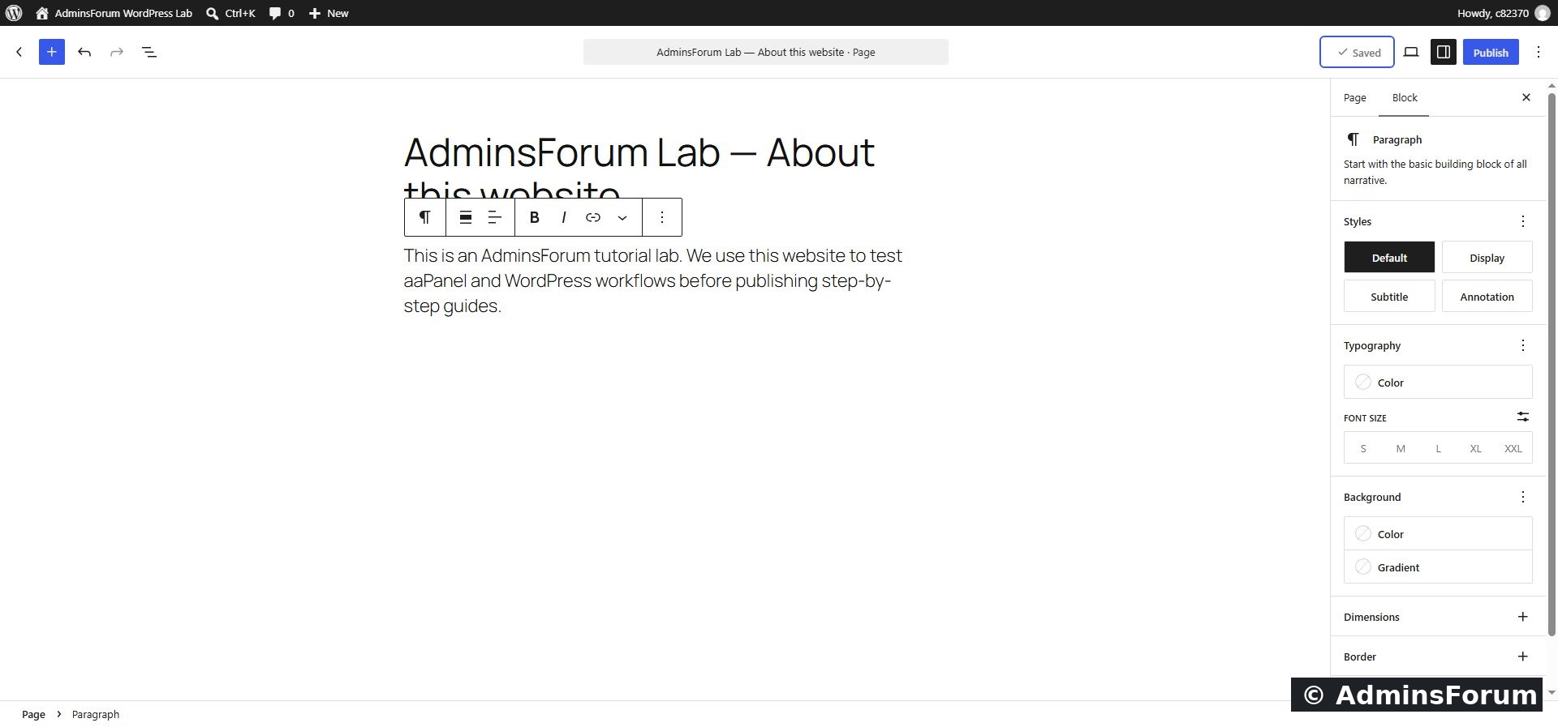Viewport: 1558px width, 727px height.
Task: Open the Howdy user account menu
Action: pyautogui.click(x=1503, y=13)
